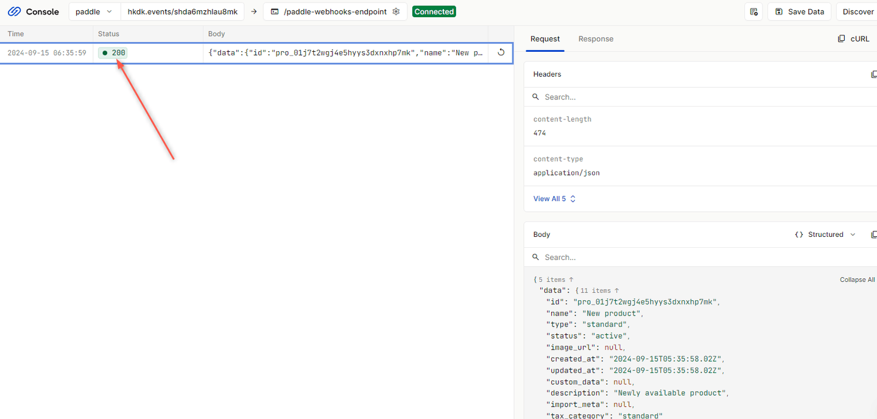
Task: Open the Structured body format dropdown
Action: point(825,234)
